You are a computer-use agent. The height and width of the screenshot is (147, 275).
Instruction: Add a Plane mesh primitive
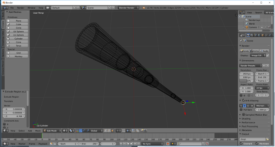click(x=17, y=21)
